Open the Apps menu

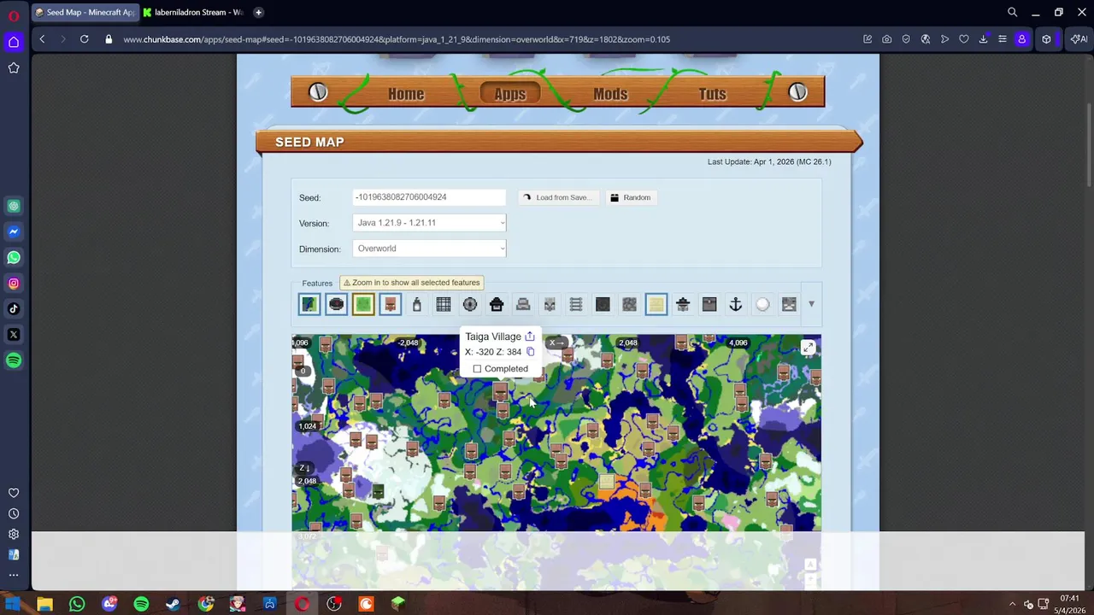coord(510,94)
